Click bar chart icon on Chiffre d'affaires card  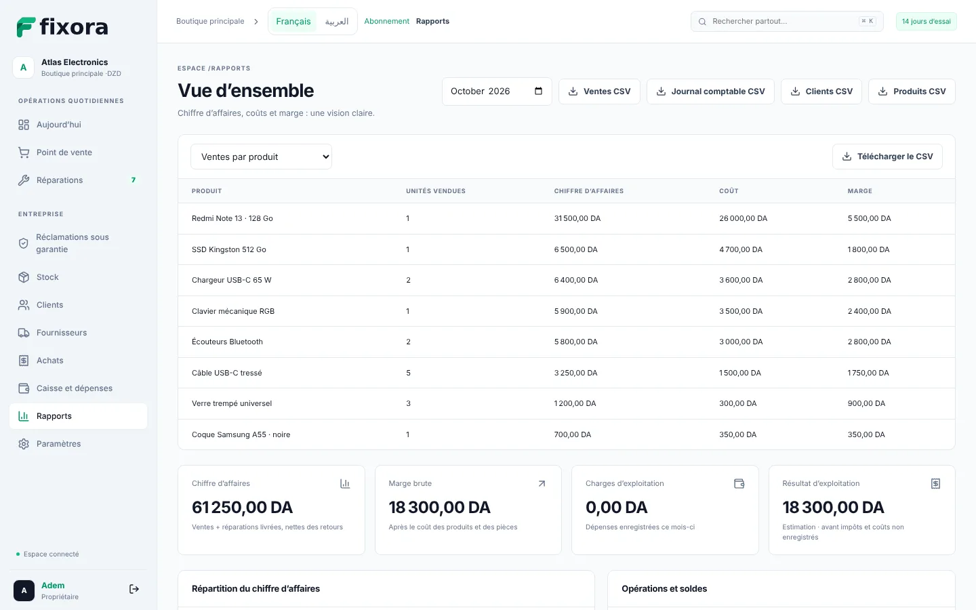[345, 483]
